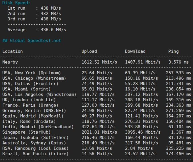Select the '3rd run' label
The width and height of the screenshot is (193, 162).
pos(16,19)
